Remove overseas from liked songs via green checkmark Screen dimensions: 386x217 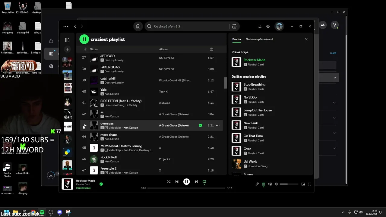coord(200,125)
